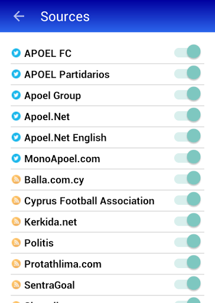Click the RSS icon beside SentraGoal

coord(16,285)
